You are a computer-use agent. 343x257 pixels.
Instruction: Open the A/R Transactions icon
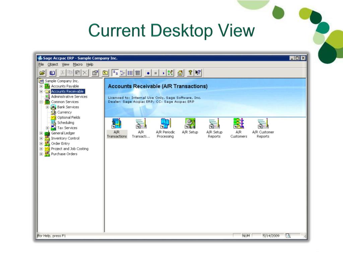117,128
